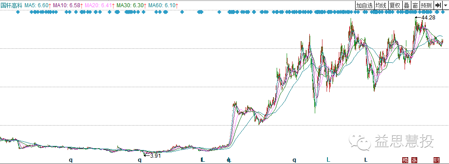Click the 财 marker icon
The height and width of the screenshot is (164, 449).
pos(436,160)
